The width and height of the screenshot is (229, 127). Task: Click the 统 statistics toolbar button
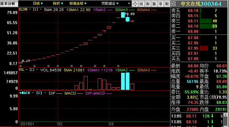click(141, 4)
